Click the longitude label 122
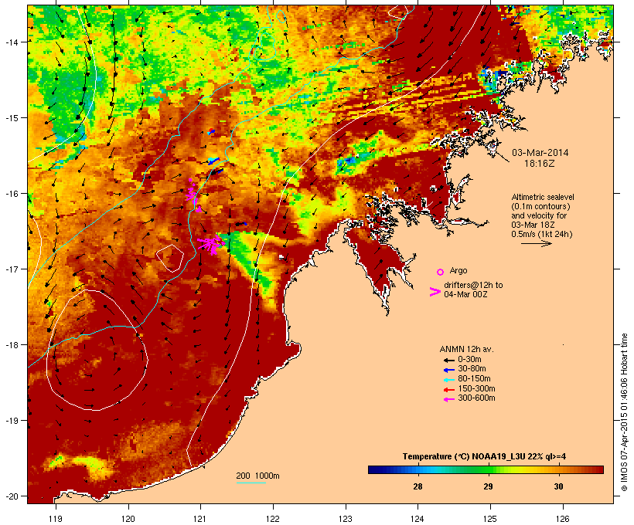634x525 pixels. (273, 519)
